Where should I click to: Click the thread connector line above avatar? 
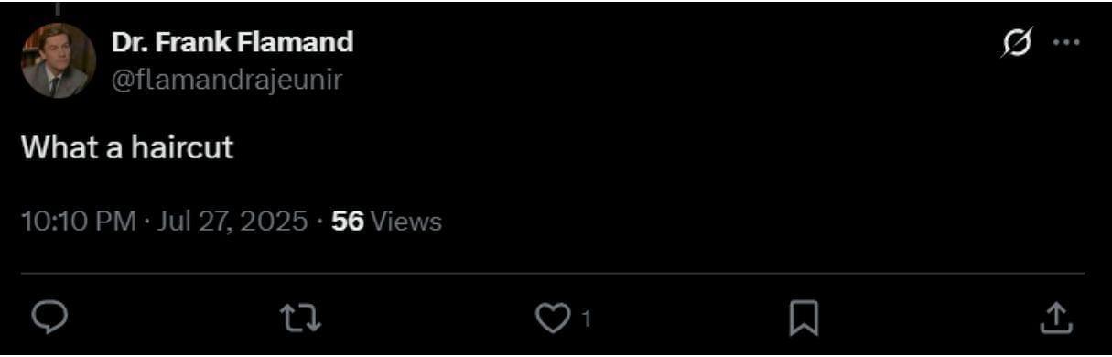58,8
